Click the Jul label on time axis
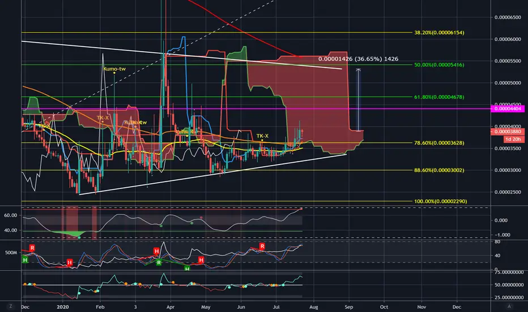This screenshot has height=312, width=528. (x=276, y=307)
